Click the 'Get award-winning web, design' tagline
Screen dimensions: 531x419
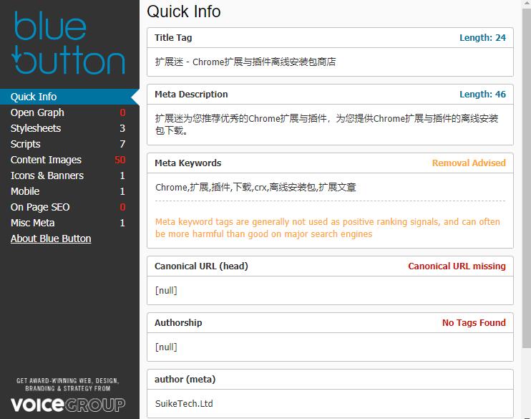68,385
